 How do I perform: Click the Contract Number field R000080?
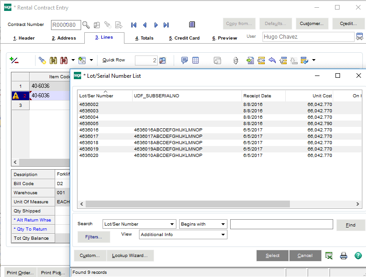(x=66, y=25)
